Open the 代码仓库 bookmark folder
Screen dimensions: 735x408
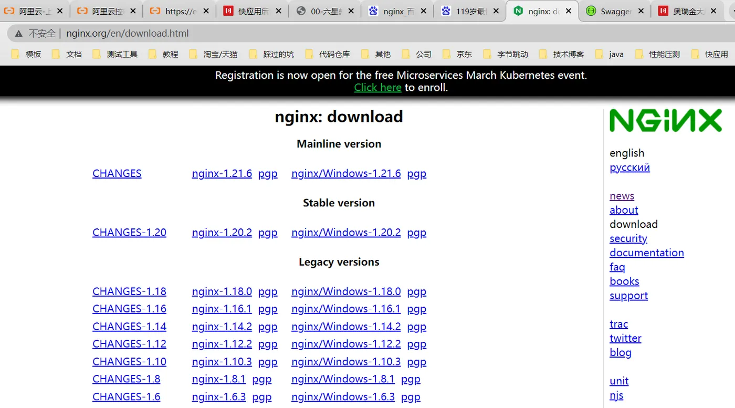328,54
